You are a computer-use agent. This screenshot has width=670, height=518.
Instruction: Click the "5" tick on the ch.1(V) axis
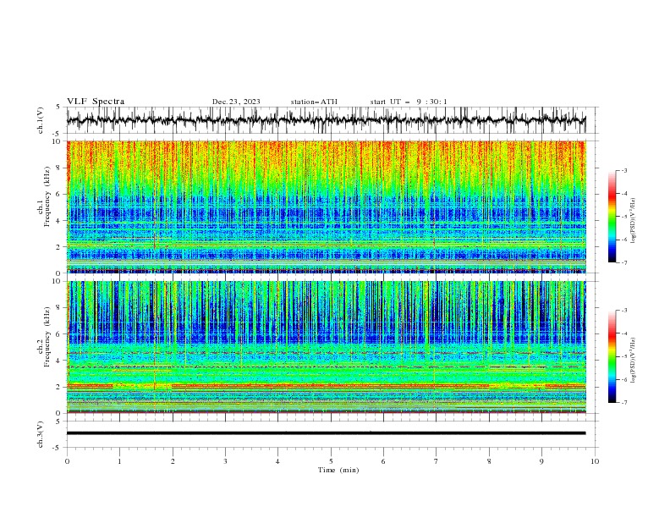(58, 107)
